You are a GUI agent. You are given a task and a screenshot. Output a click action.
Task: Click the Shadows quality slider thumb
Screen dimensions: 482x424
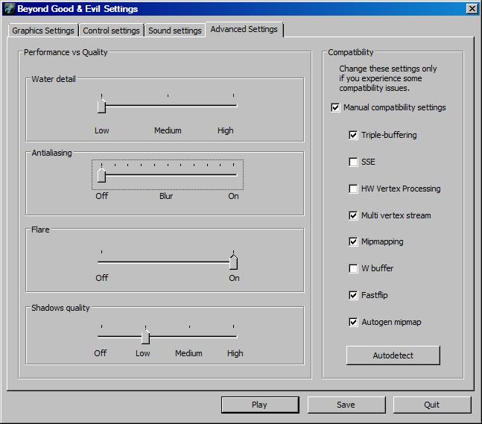[145, 337]
